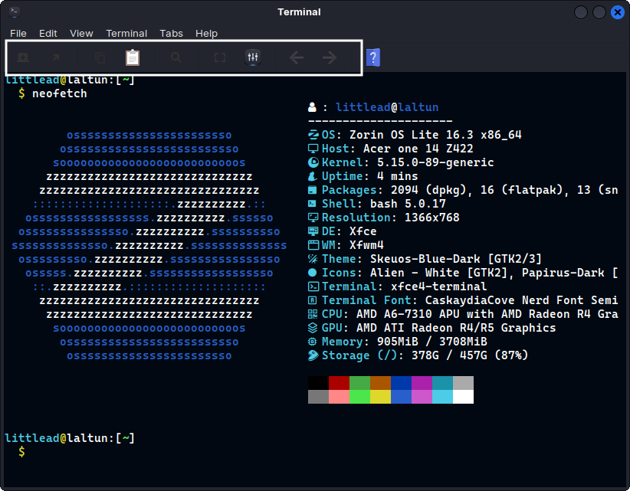Click 'Skeuos-Blue-Dark [GTK2/3]' theme text
Viewport: 630px width, 491px height.
[x=456, y=259]
